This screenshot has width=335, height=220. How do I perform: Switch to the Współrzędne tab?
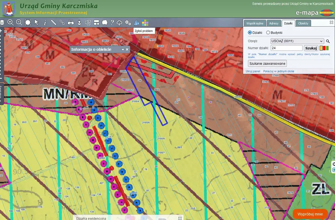pyautogui.click(x=255, y=23)
